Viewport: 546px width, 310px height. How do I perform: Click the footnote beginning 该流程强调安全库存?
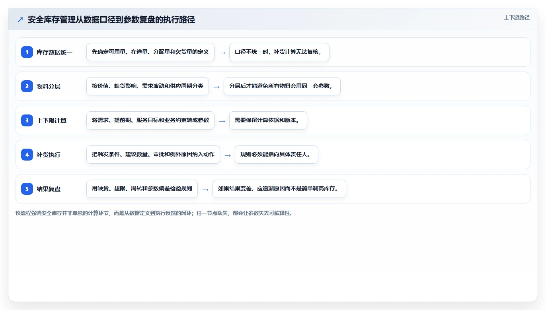coord(154,213)
